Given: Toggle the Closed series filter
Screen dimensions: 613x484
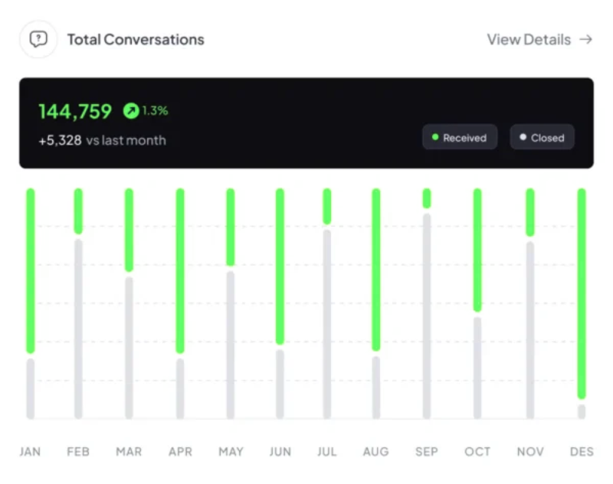Looking at the screenshot, I should tap(542, 138).
